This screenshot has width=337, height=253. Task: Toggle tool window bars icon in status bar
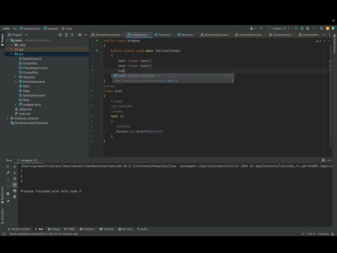point(4,234)
